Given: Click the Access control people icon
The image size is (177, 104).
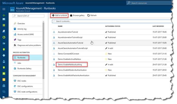Looking at the screenshot, I should coord(15,34).
